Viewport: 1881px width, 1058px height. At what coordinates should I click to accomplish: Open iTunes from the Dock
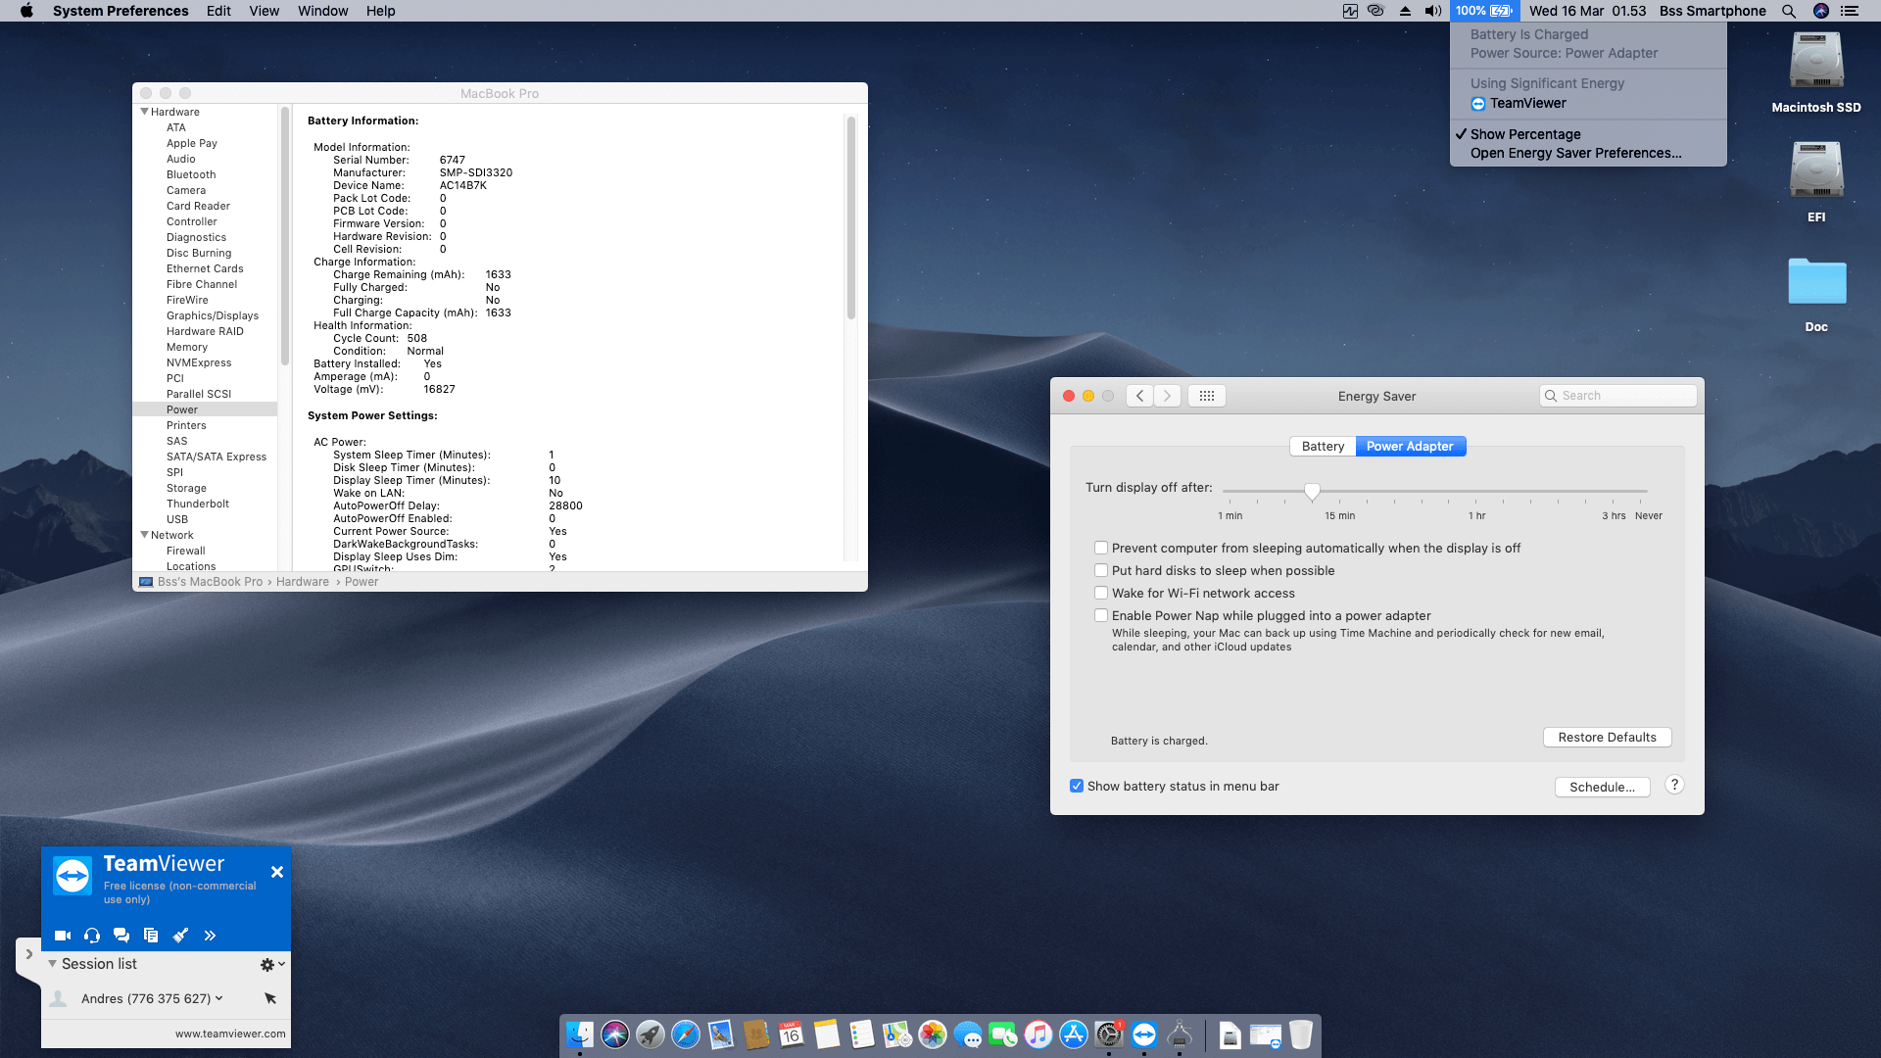click(x=1038, y=1034)
